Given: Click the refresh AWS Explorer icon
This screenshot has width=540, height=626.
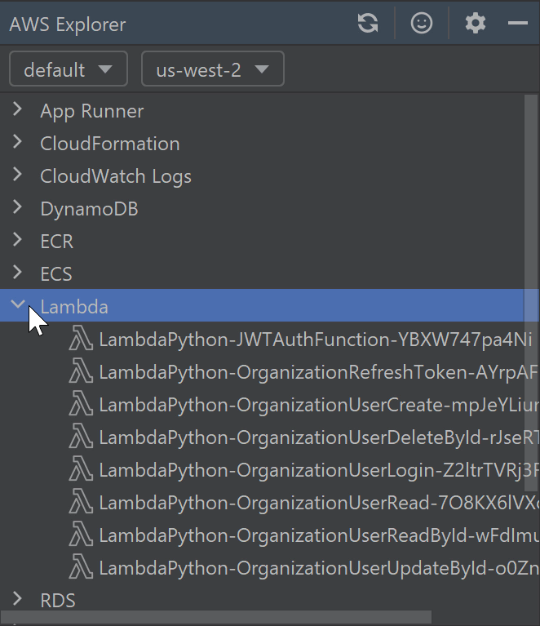Looking at the screenshot, I should [368, 24].
